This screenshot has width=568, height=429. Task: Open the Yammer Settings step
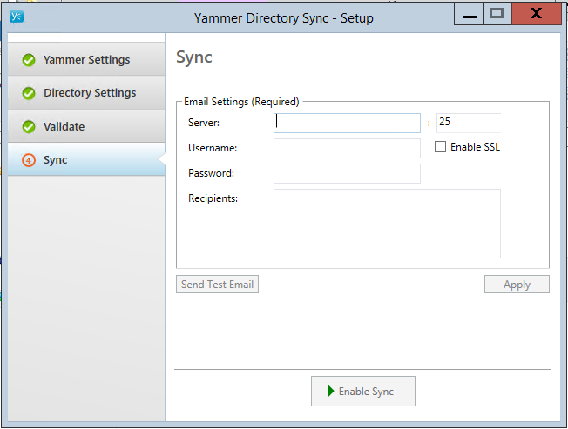click(x=86, y=60)
